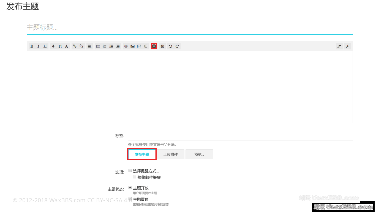The height and width of the screenshot is (213, 376).
Task: Open the text alignment options
Action: (x=89, y=46)
